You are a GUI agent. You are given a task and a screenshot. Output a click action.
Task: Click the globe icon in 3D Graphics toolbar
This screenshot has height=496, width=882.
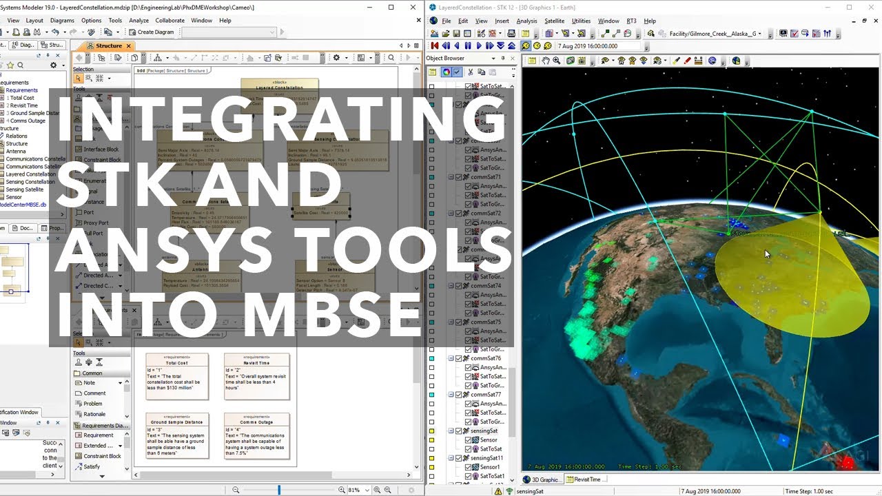736,61
